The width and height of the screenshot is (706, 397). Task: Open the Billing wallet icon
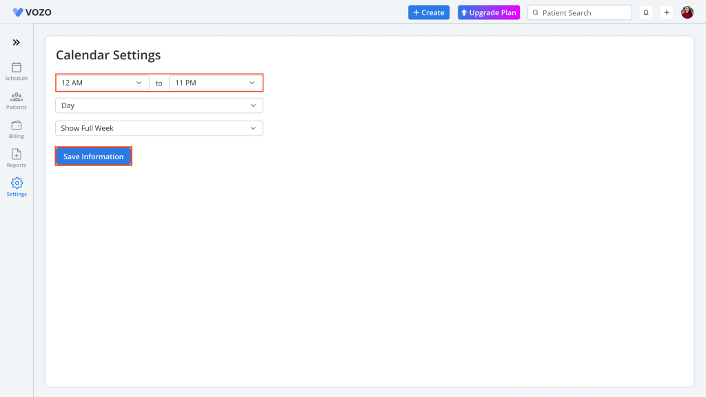[17, 125]
